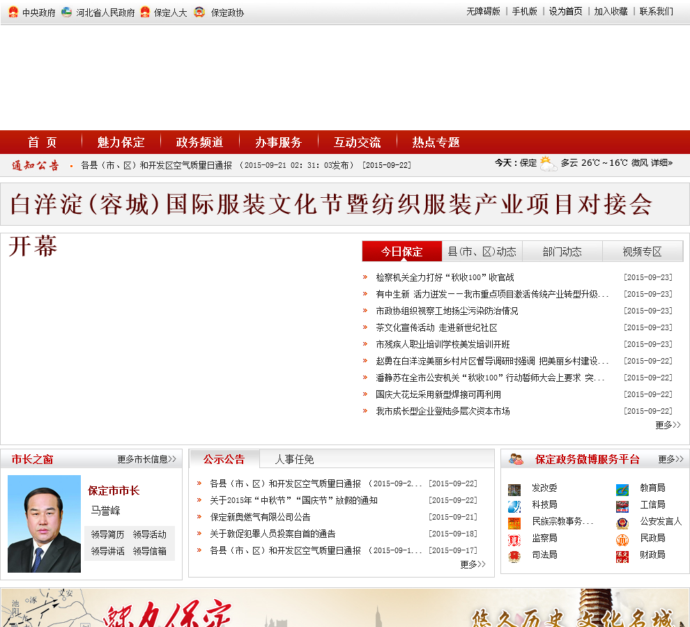Open notice 保定新奥燃气有限公司公告
This screenshot has height=627, width=690.
[260, 517]
